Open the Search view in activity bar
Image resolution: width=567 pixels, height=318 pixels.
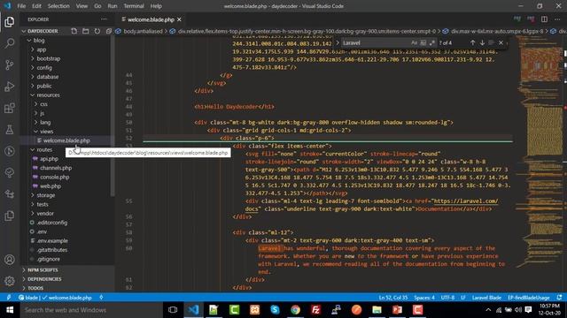pyautogui.click(x=10, y=43)
